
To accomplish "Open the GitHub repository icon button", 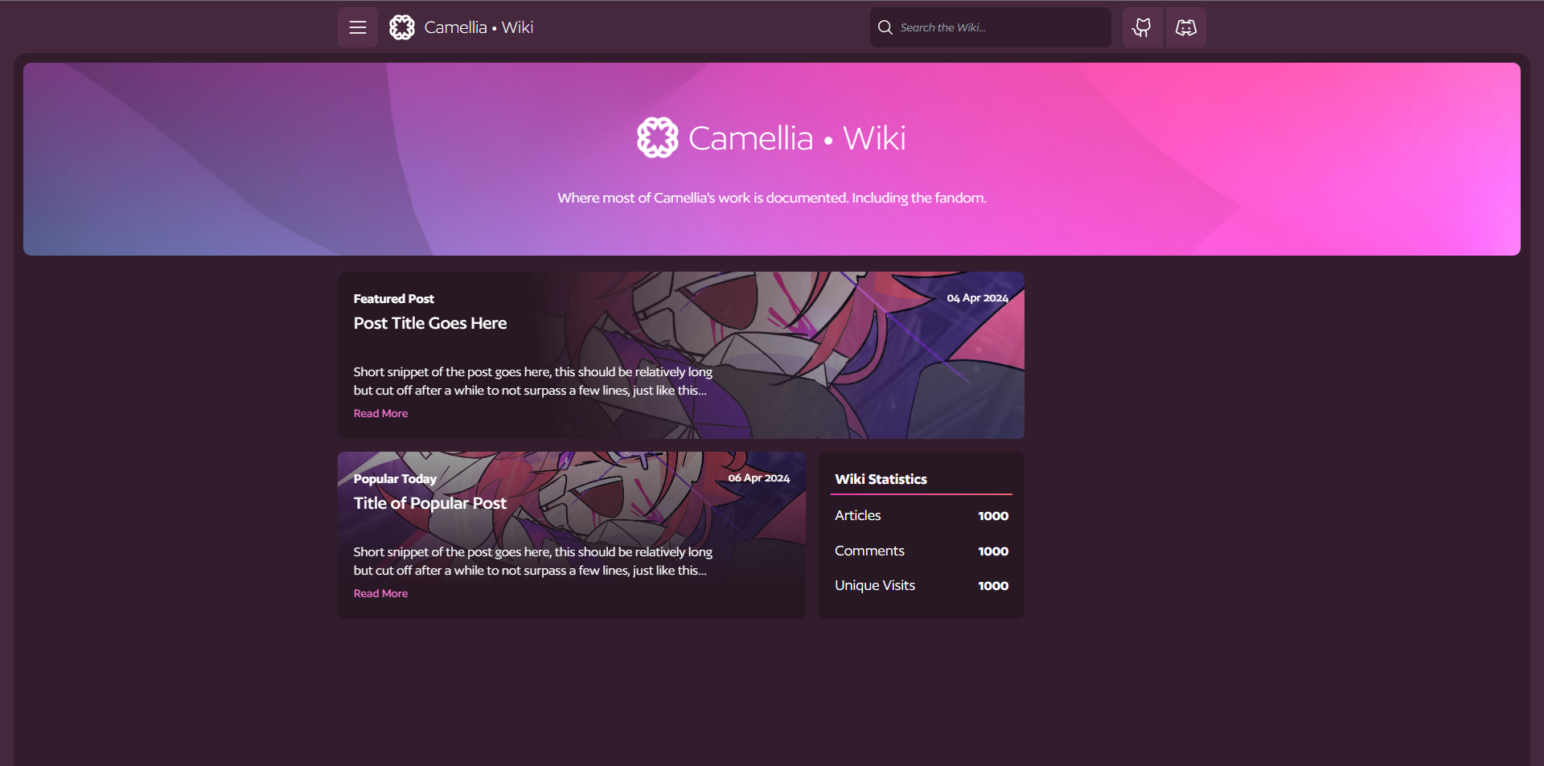I will click(x=1142, y=27).
